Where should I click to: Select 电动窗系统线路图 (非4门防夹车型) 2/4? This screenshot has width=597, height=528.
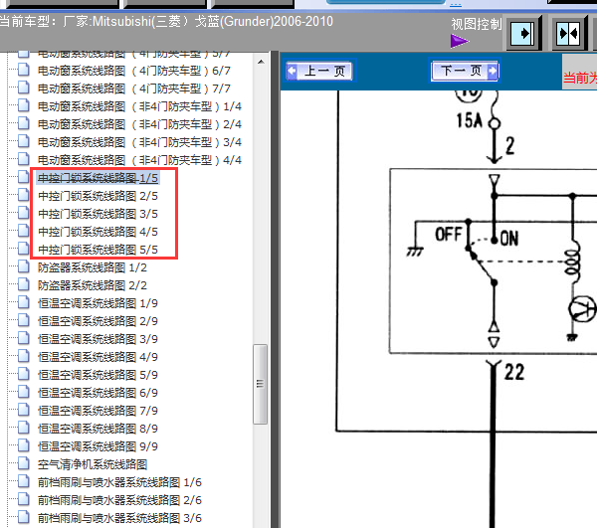139,124
